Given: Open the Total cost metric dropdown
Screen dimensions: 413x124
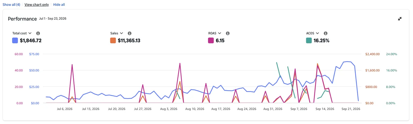Looking at the screenshot, I should point(22,34).
